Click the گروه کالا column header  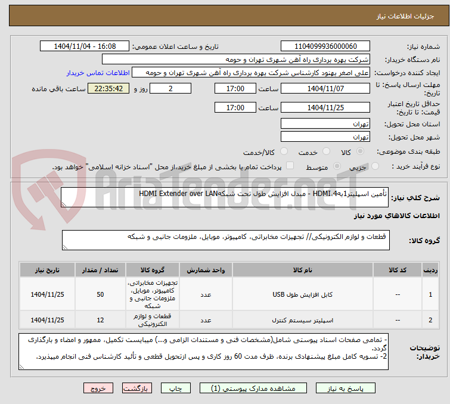click(x=153, y=270)
